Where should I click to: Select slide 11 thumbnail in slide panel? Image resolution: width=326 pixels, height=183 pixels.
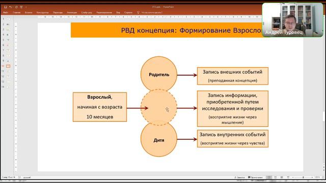click(x=8, y=71)
